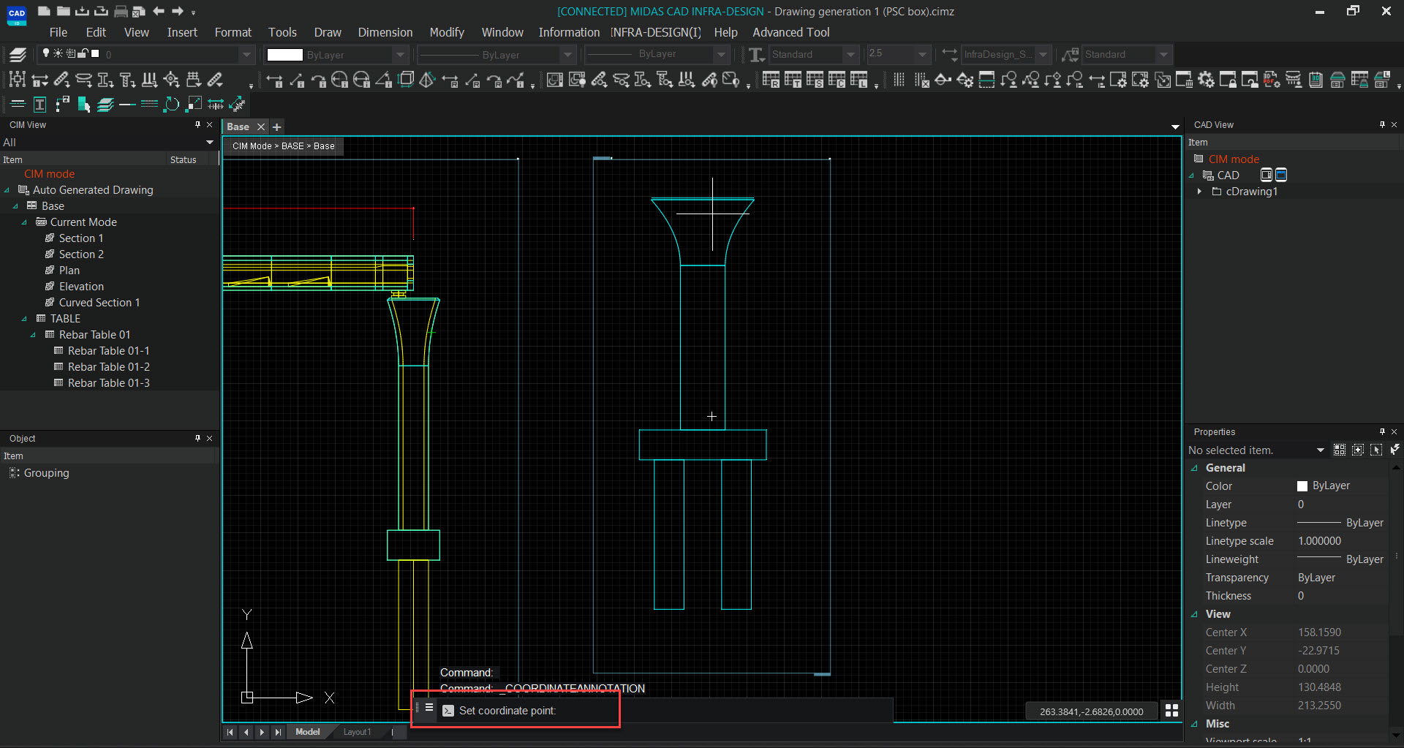Click the 3D PDF export settings icon
This screenshot has width=1404, height=748.
pos(1272,80)
